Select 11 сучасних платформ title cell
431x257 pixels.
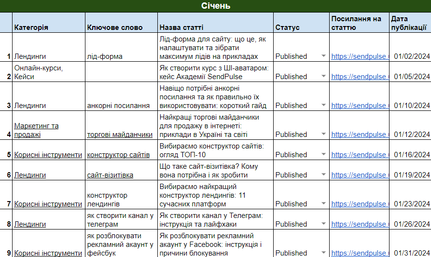(x=215, y=195)
